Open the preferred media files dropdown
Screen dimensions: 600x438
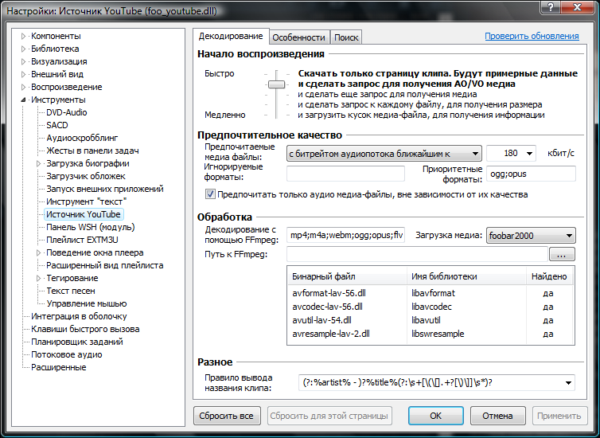coord(384,154)
